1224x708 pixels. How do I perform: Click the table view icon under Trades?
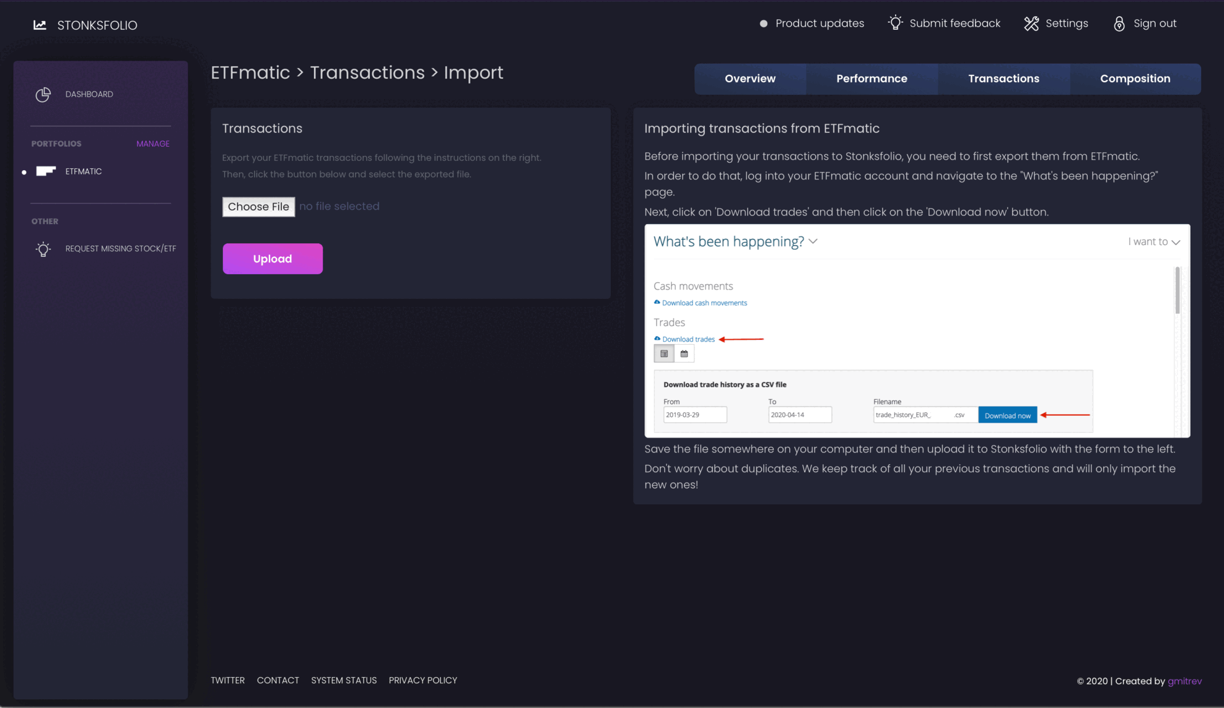click(664, 354)
